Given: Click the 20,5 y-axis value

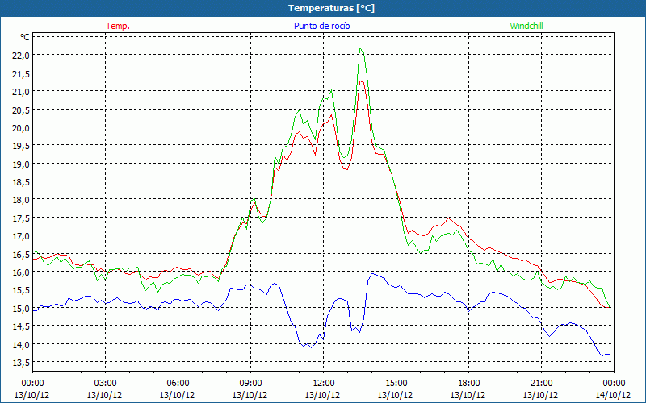Looking at the screenshot, I should click(x=21, y=110).
